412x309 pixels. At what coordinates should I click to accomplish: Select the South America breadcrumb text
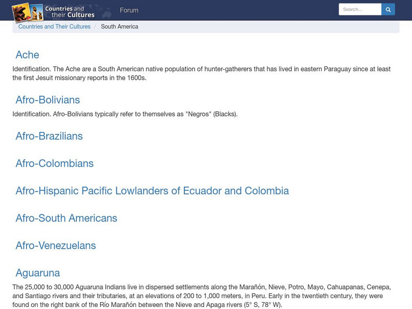pyautogui.click(x=119, y=27)
